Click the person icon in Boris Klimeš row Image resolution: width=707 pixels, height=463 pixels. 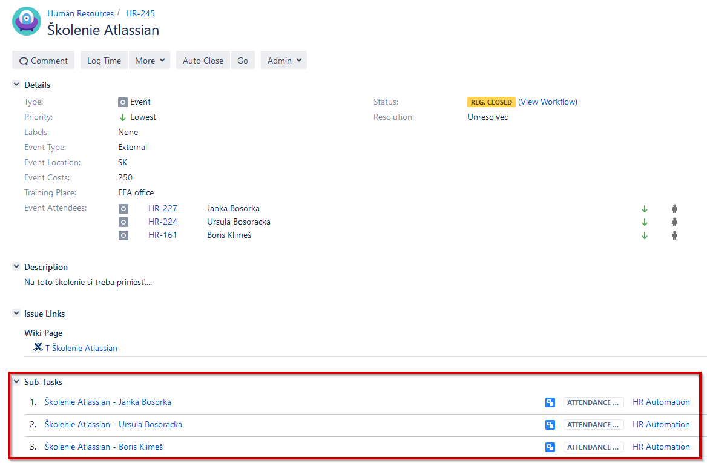click(674, 235)
